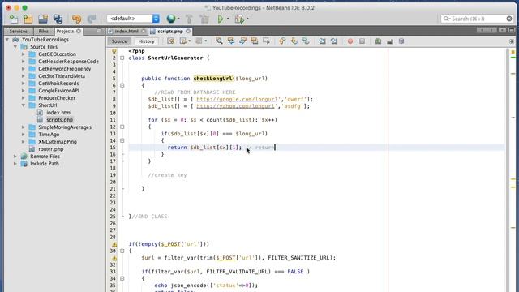Clear the search field with X button
This screenshot has width=519, height=292.
coord(509,19)
